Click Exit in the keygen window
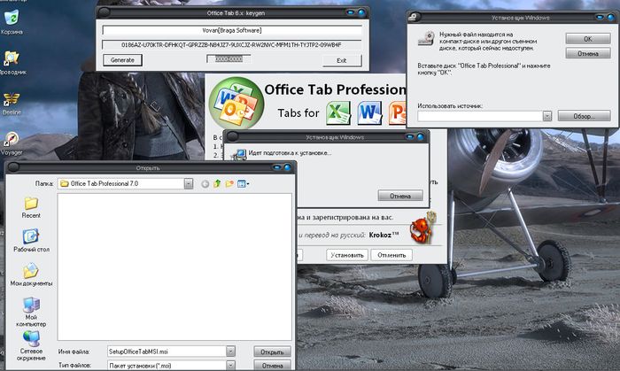 tap(342, 60)
